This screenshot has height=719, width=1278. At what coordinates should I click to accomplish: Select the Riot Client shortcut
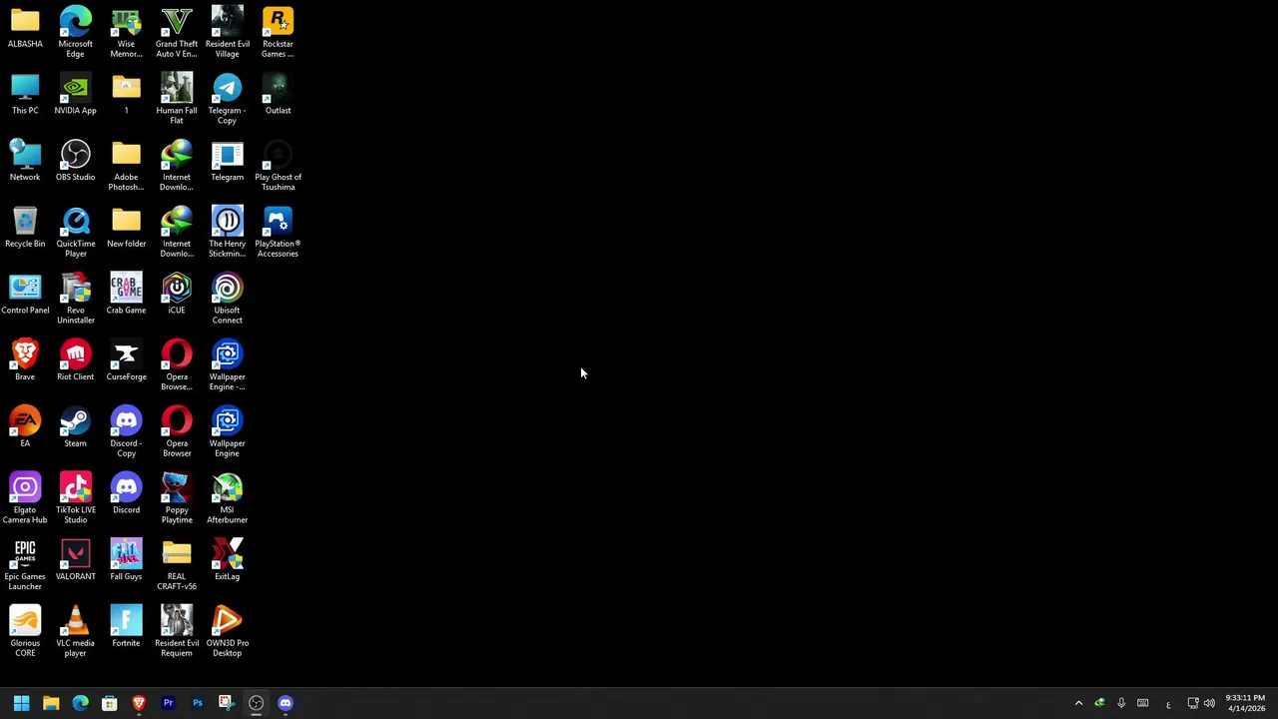pyautogui.click(x=76, y=360)
